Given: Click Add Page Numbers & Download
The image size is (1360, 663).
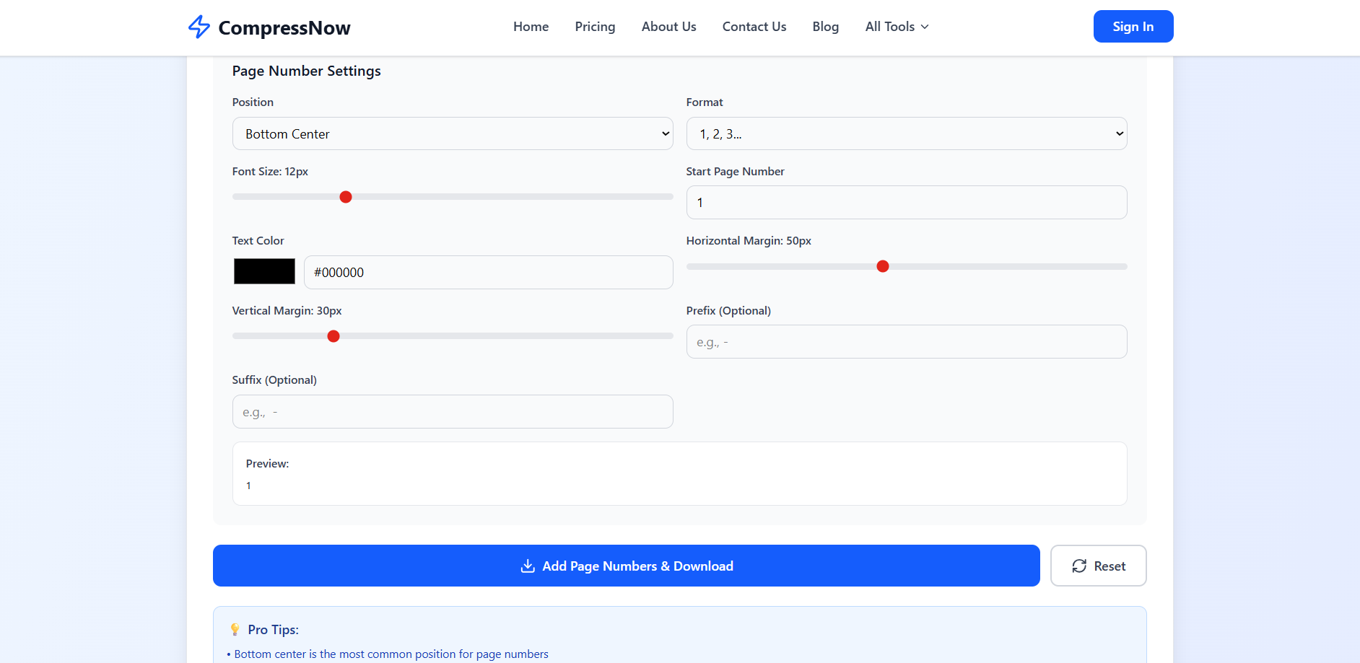Looking at the screenshot, I should click(626, 566).
